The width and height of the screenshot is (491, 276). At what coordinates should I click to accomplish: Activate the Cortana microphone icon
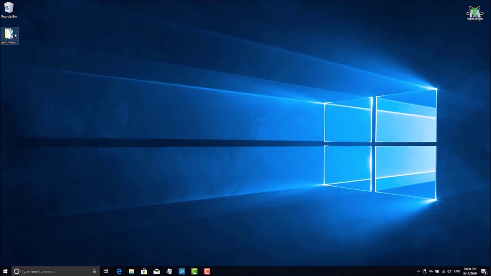coord(94,271)
